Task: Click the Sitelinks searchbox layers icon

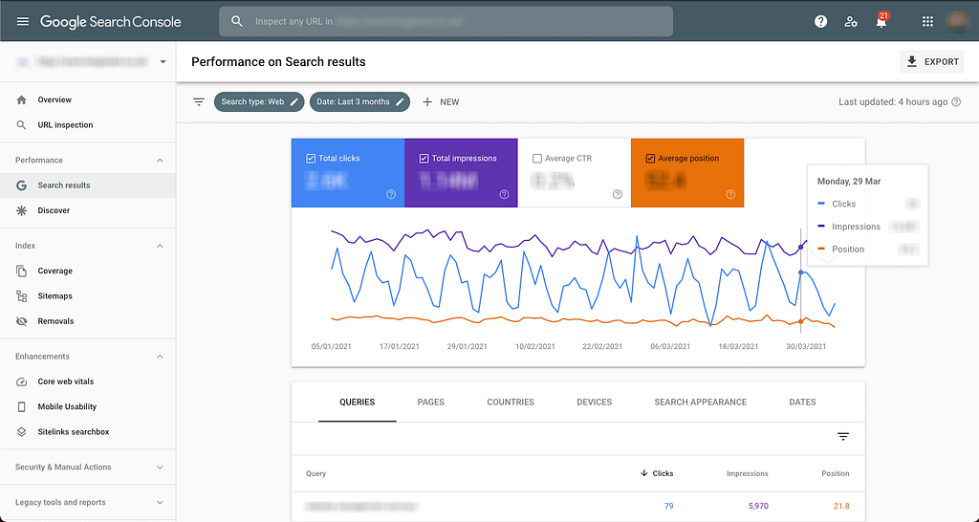Action: point(21,431)
